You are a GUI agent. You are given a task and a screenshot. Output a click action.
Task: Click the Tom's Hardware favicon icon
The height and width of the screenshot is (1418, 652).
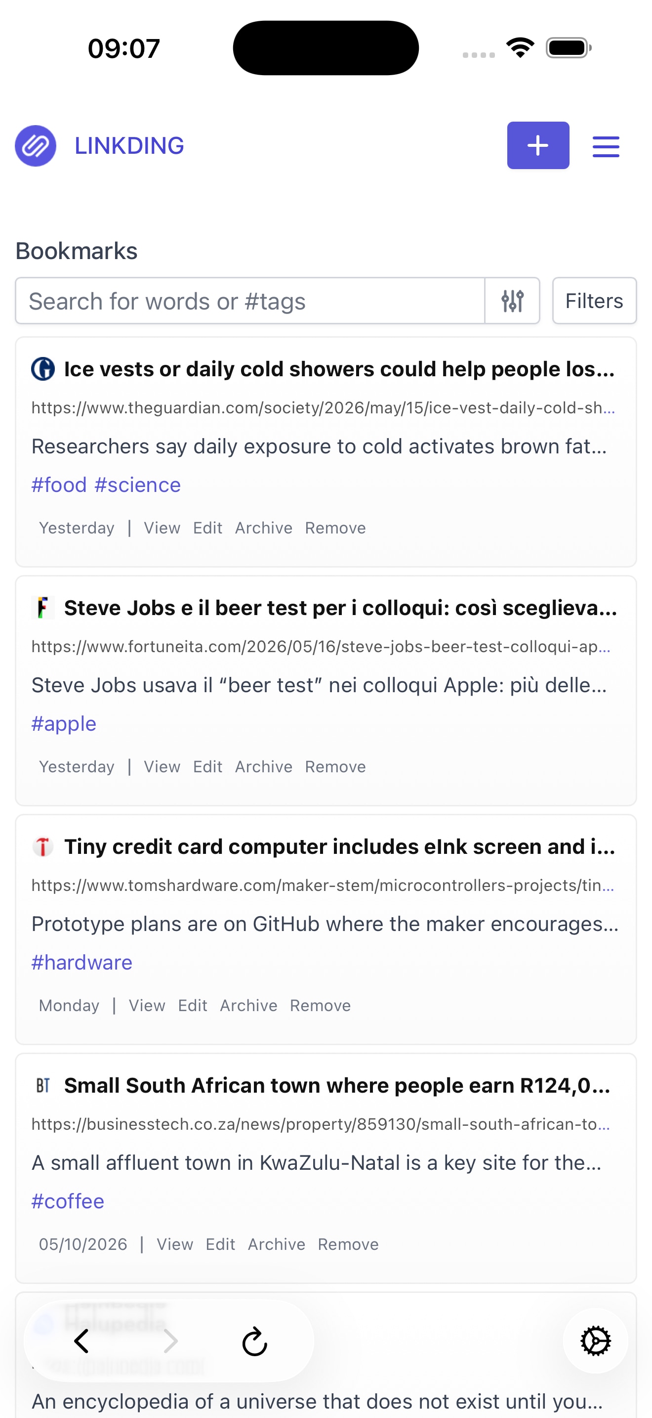(x=43, y=846)
